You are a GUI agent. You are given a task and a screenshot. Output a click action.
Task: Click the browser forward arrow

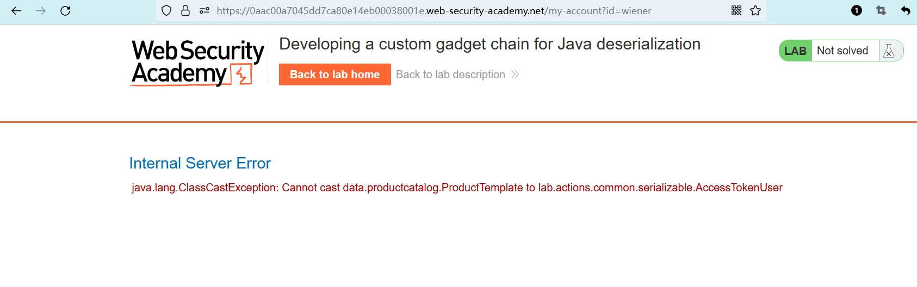[41, 11]
